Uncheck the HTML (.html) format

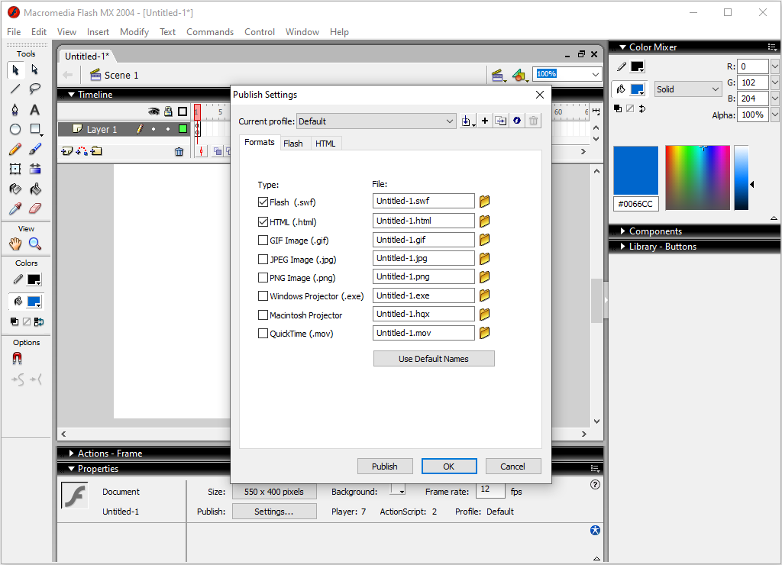point(263,222)
